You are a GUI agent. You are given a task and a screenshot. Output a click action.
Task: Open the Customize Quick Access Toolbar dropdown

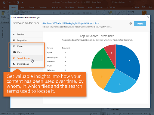click(22, 2)
